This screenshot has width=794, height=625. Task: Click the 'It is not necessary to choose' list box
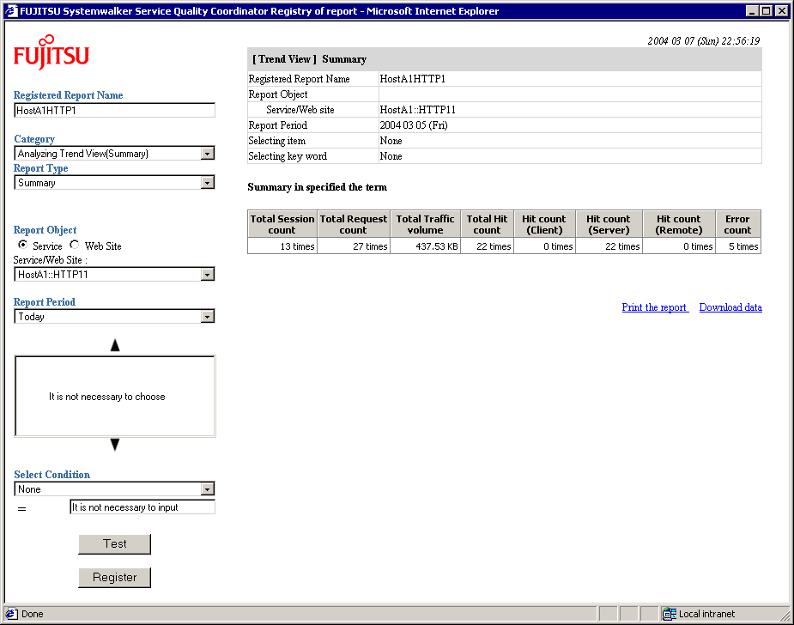[x=115, y=396]
